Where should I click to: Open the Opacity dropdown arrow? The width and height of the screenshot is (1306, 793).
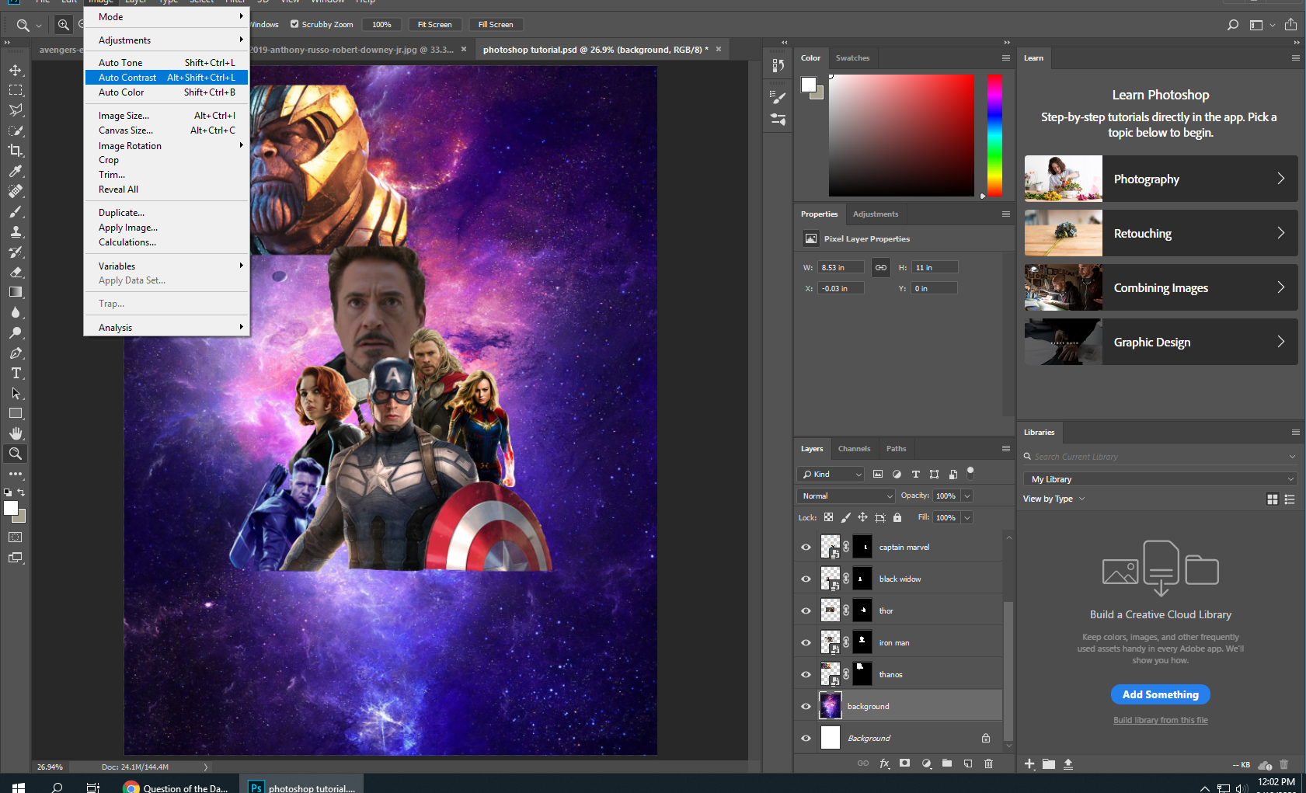[967, 496]
